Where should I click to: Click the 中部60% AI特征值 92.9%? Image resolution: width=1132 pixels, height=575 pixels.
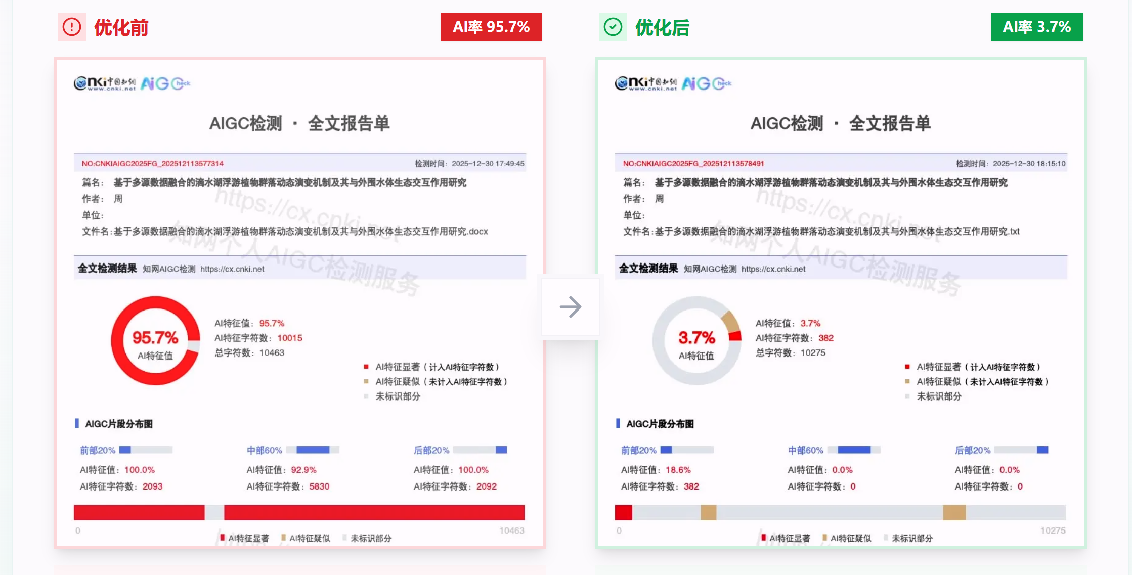pyautogui.click(x=304, y=470)
